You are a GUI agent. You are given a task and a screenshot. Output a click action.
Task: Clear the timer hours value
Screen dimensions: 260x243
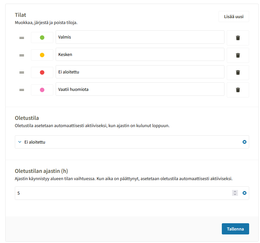[245, 193]
